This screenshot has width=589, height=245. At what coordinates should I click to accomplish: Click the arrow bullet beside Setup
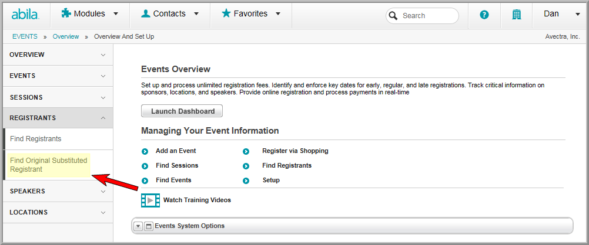click(x=246, y=181)
